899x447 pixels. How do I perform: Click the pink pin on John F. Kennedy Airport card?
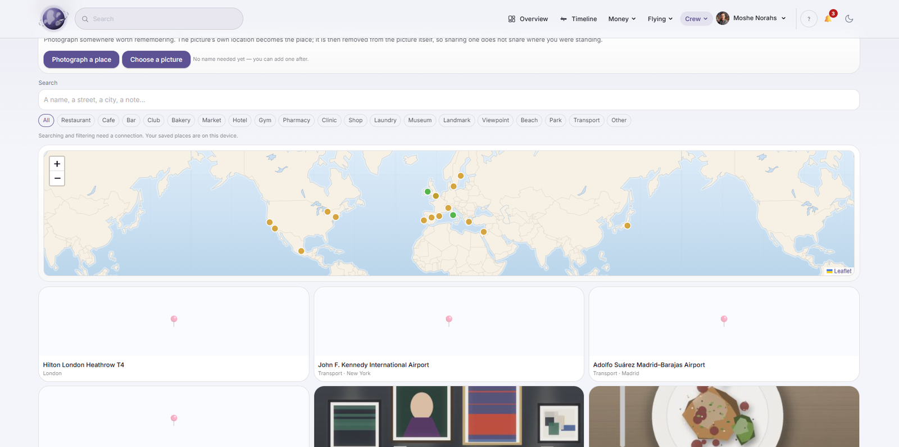[449, 320]
